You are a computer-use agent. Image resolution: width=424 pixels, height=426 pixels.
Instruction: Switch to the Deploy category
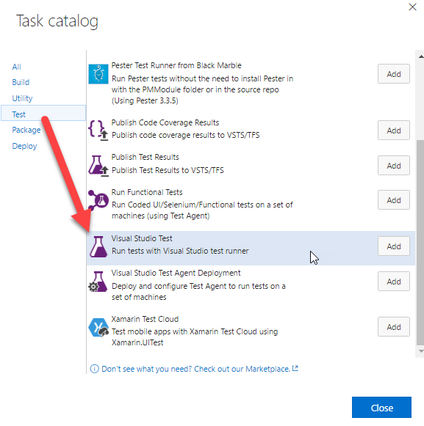click(24, 146)
